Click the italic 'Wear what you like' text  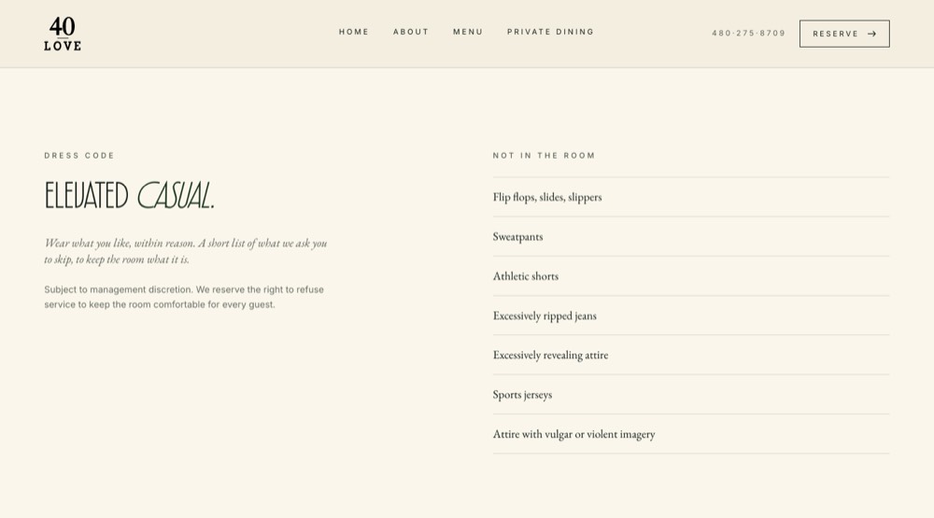click(x=185, y=251)
